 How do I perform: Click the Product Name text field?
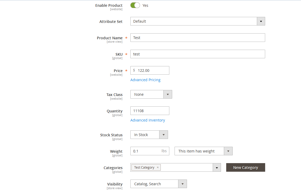[197, 38]
